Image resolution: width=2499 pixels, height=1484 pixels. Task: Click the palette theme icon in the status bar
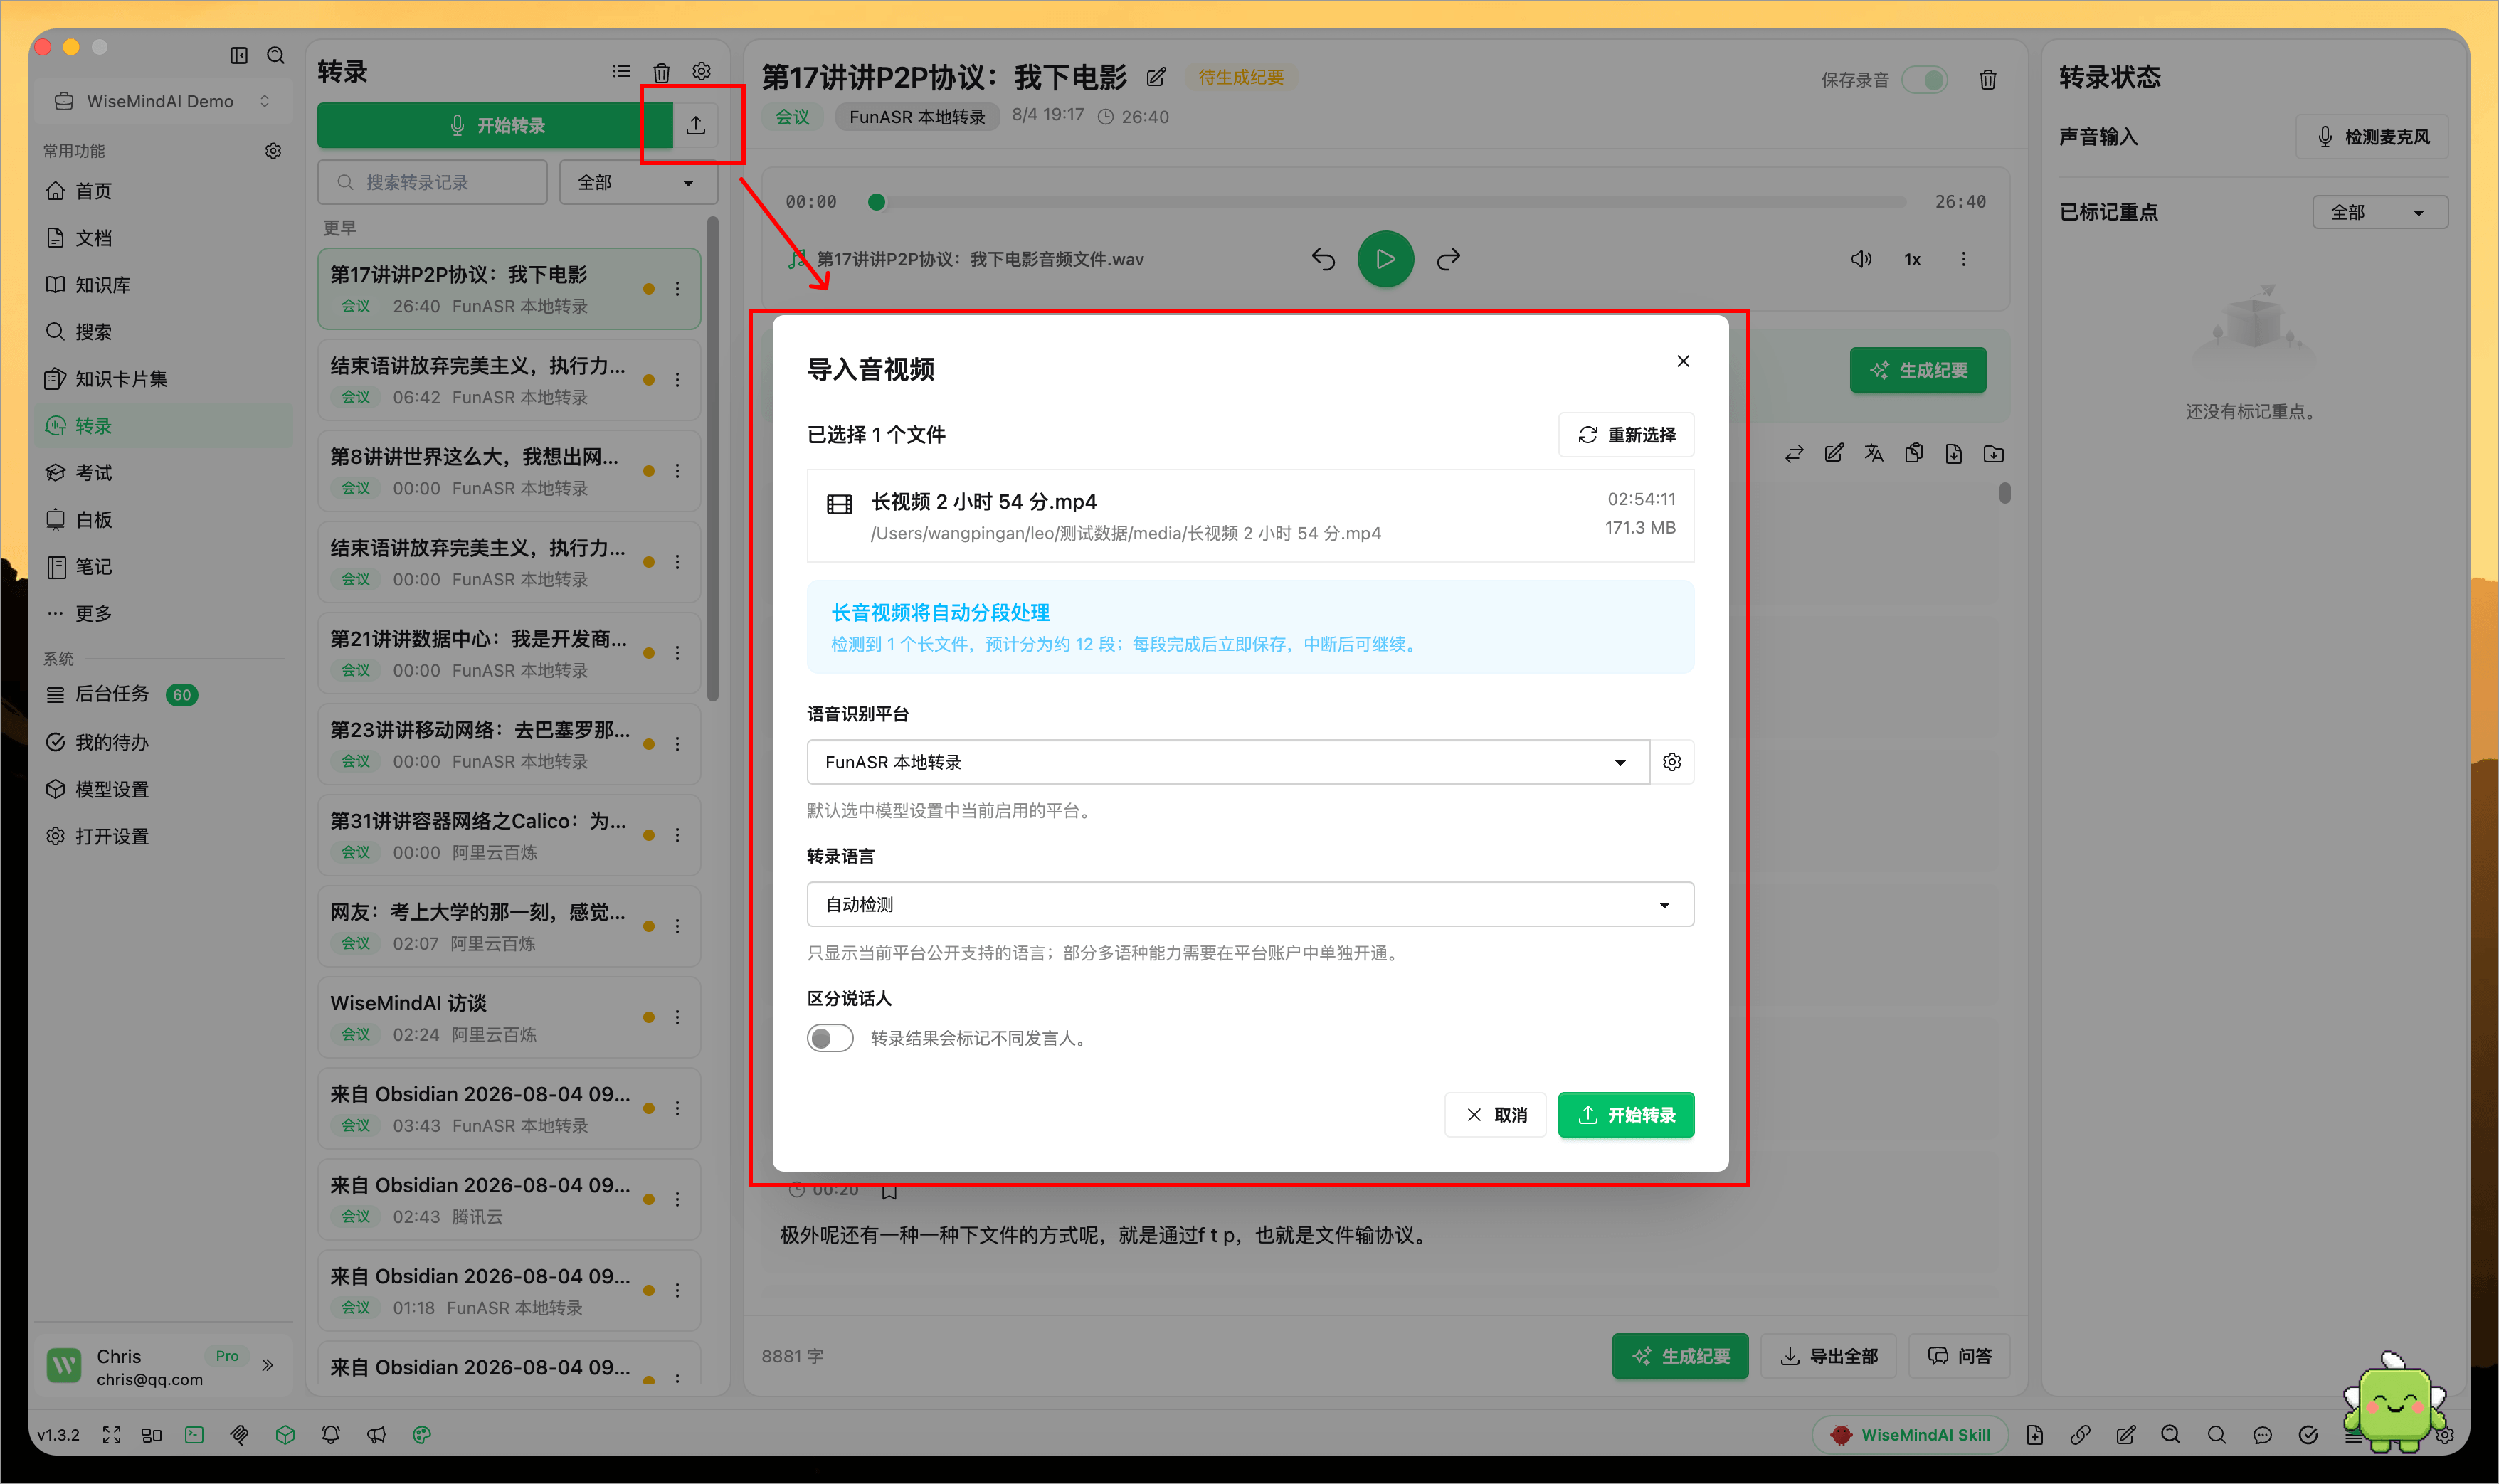pyautogui.click(x=422, y=1435)
